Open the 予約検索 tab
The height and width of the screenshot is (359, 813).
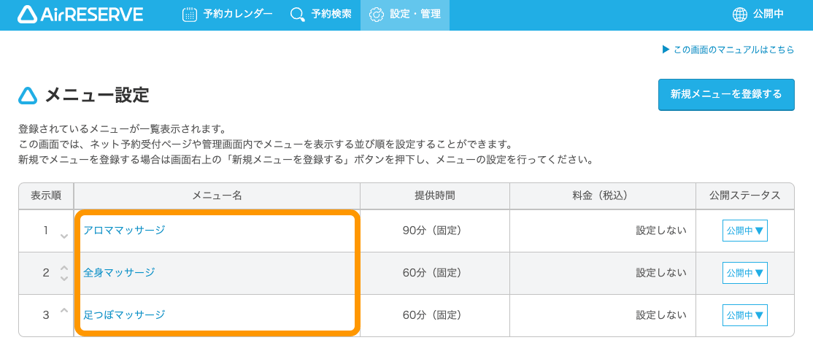coord(321,15)
